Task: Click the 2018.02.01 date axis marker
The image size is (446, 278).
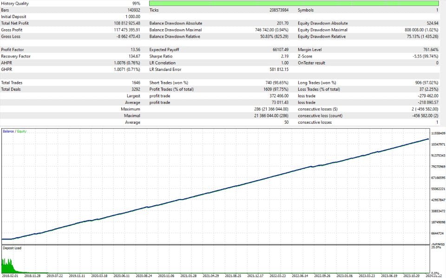Action: [10, 276]
